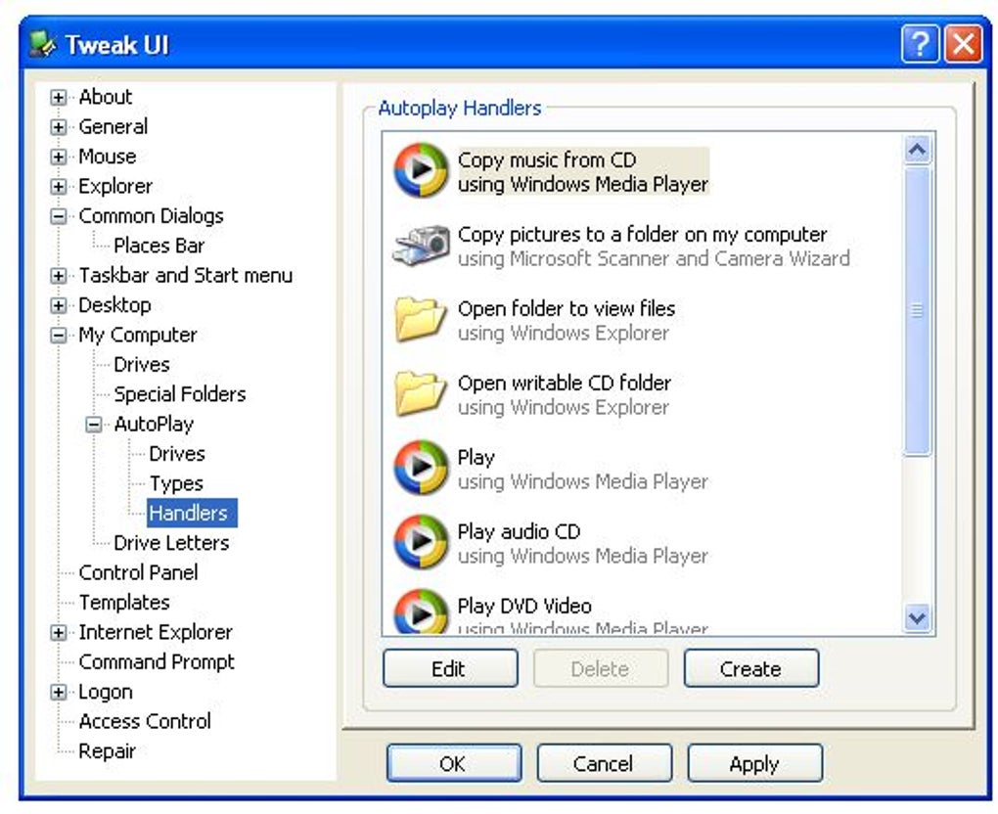Screen dimensions: 998x814
Task: Select 'Play DVD Video' handler text
Action: (524, 606)
